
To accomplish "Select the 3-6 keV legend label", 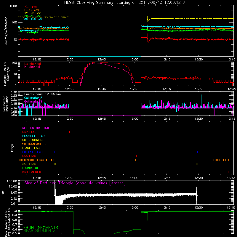I will pos(31,7).
